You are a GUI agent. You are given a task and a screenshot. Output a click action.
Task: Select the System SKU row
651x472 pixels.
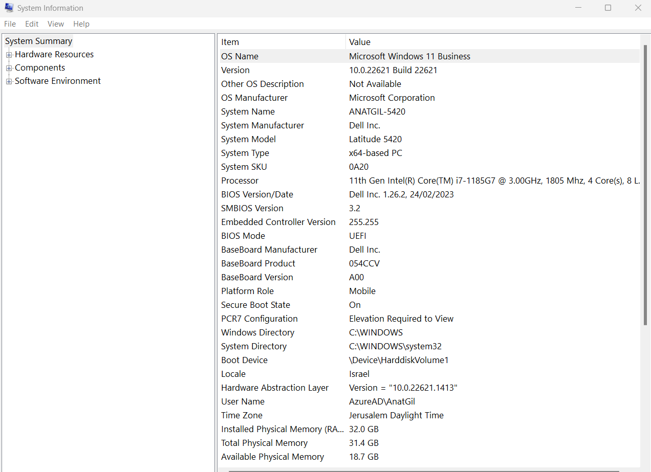tap(430, 167)
